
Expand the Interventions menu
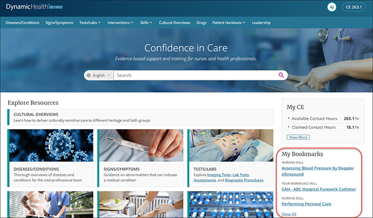(x=121, y=22)
